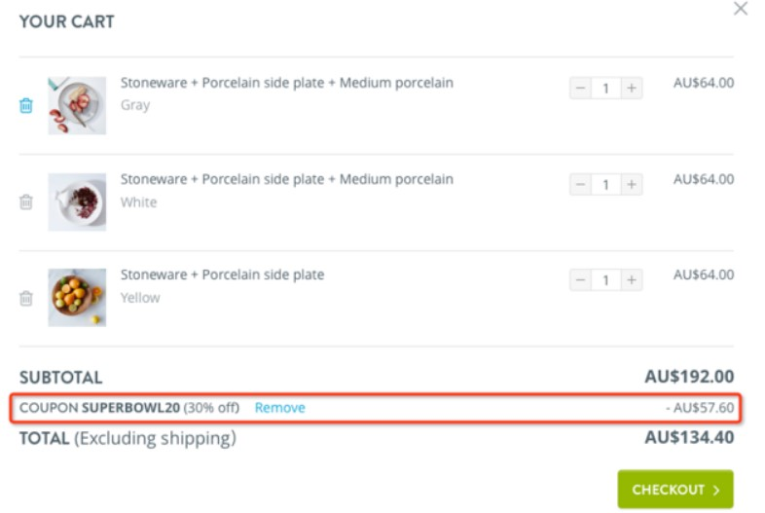765x513 pixels.
Task: Proceed with the Checkout button
Action: point(674,490)
